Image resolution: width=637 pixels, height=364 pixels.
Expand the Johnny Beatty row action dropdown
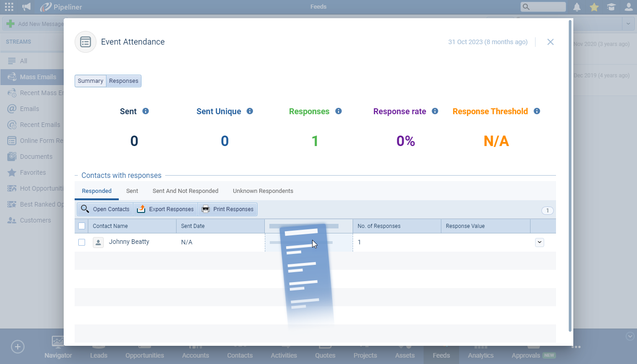point(540,242)
